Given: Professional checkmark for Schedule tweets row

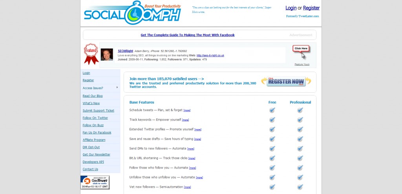Looking at the screenshot, I should [x=300, y=110].
